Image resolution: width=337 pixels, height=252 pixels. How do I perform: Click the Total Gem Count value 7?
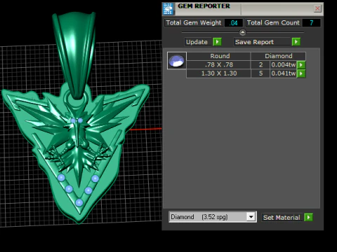(311, 23)
